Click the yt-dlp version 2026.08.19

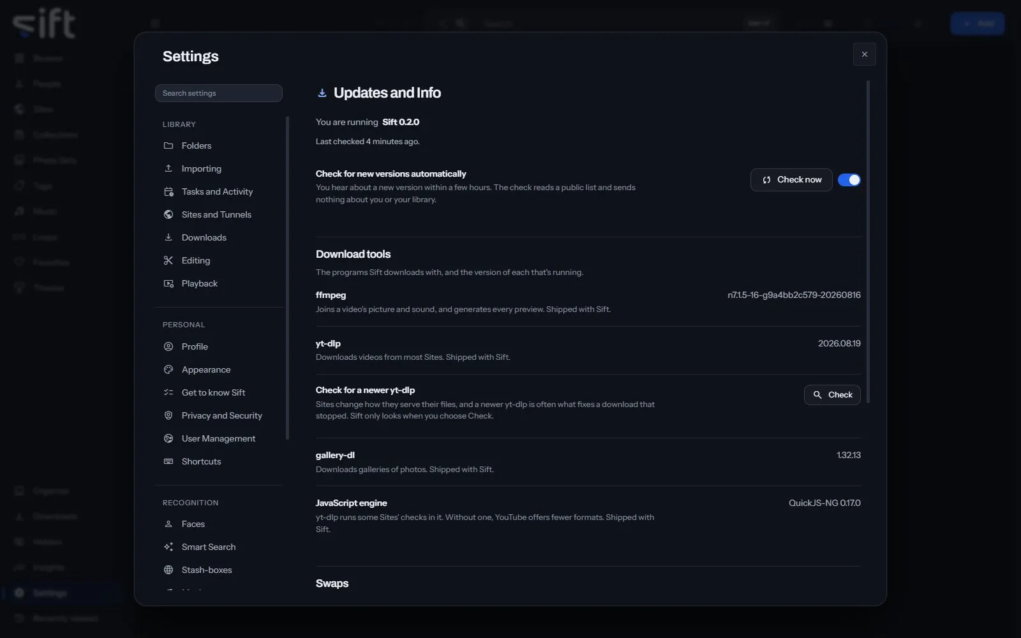point(839,343)
